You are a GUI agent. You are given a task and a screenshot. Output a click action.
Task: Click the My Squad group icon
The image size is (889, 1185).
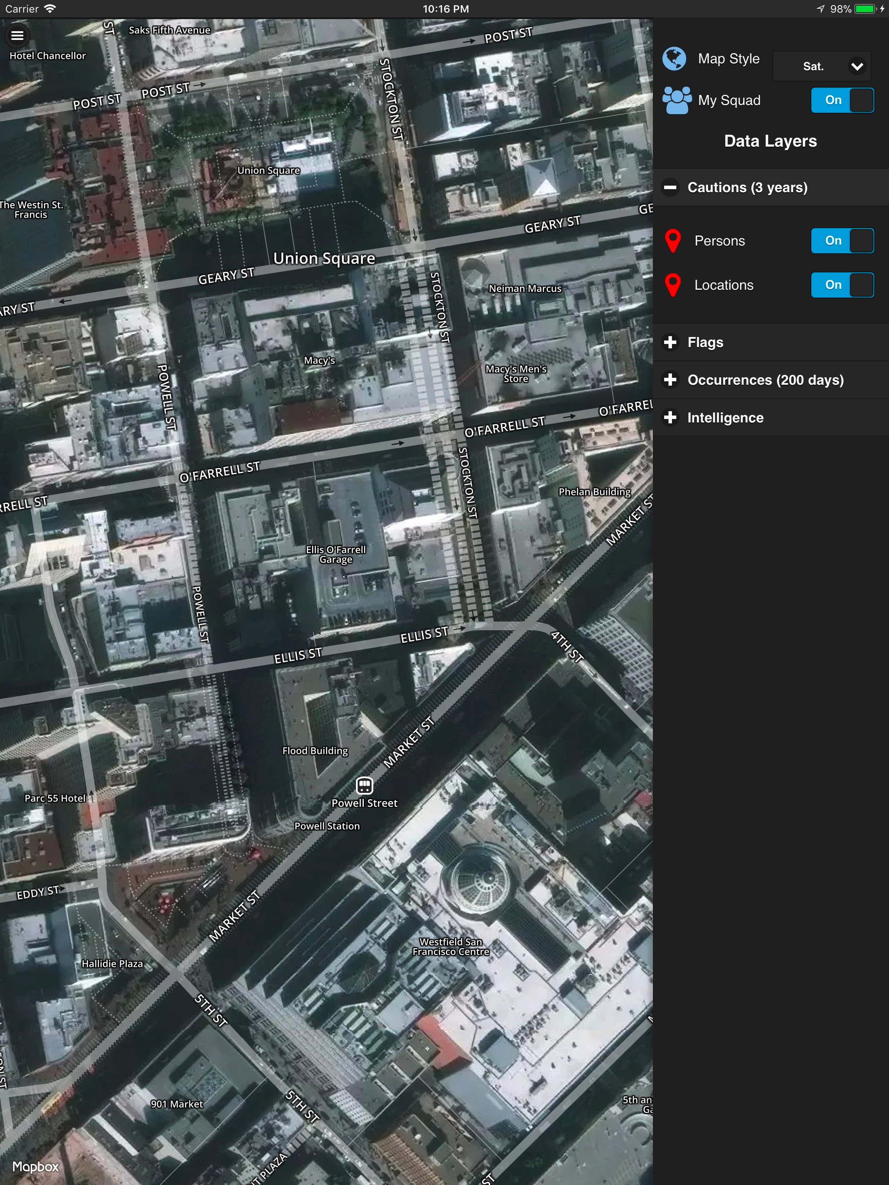pos(677,100)
